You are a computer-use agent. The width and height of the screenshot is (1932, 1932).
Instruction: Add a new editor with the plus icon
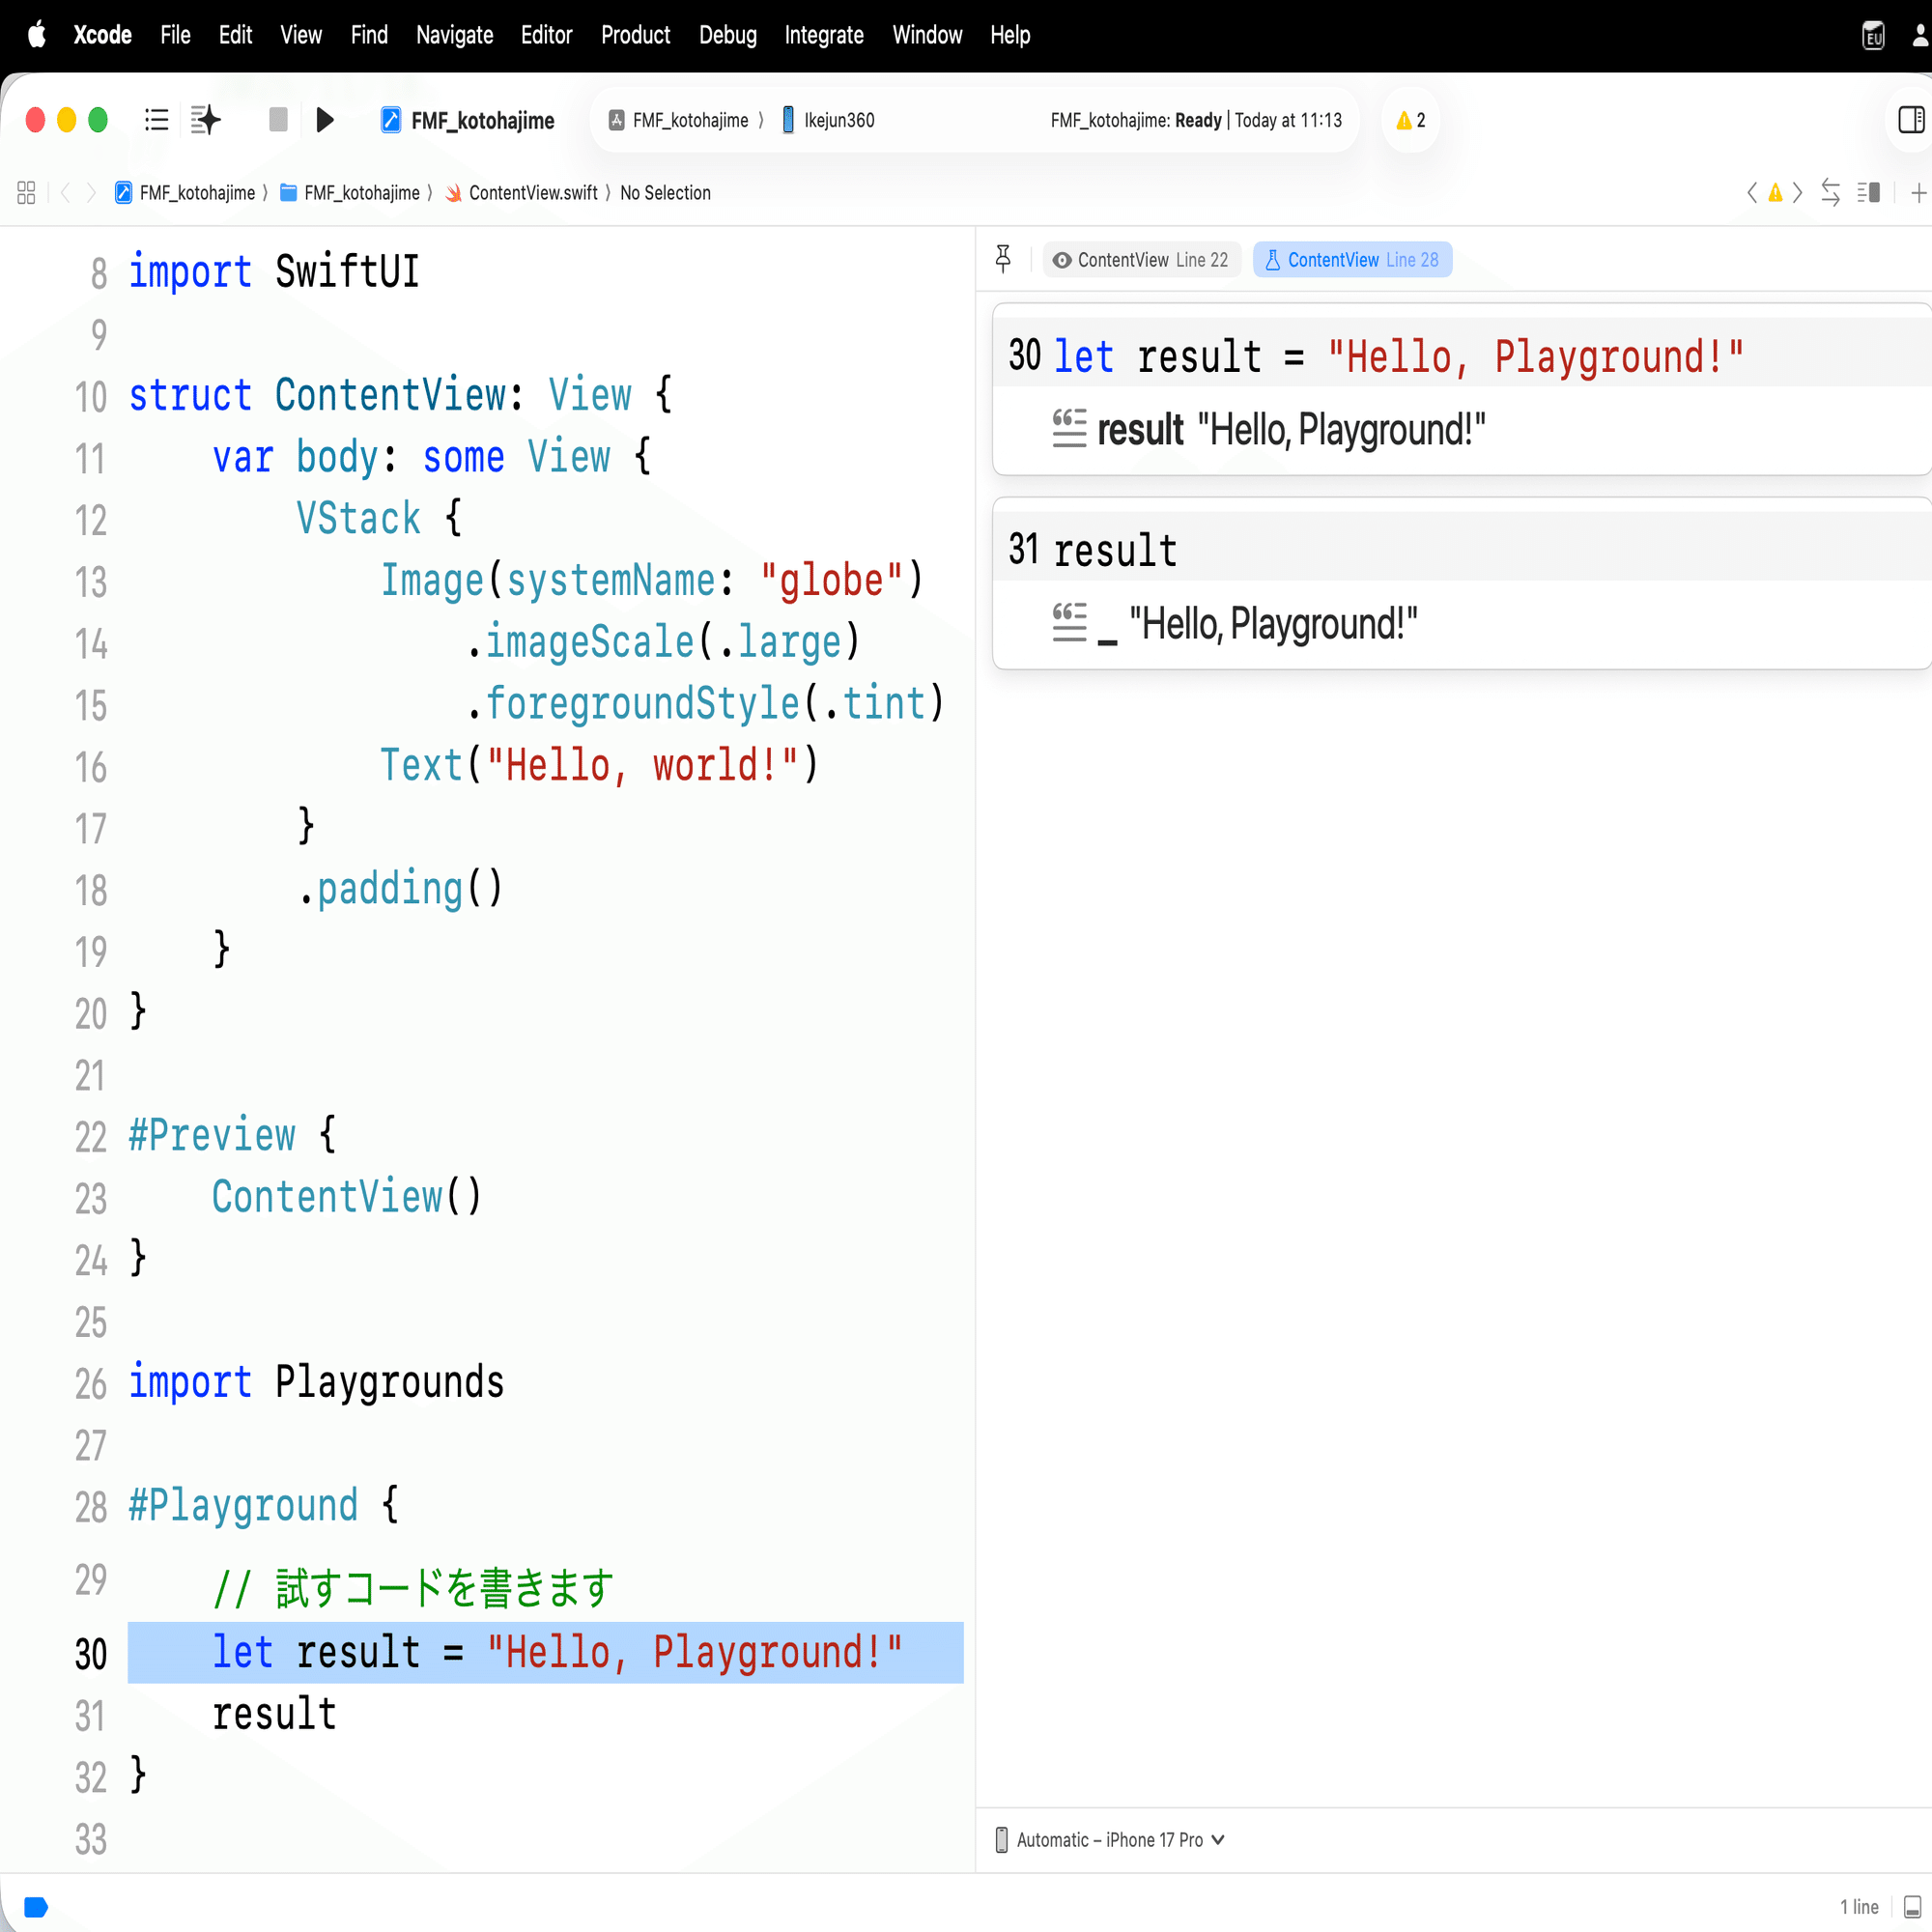[x=1919, y=192]
